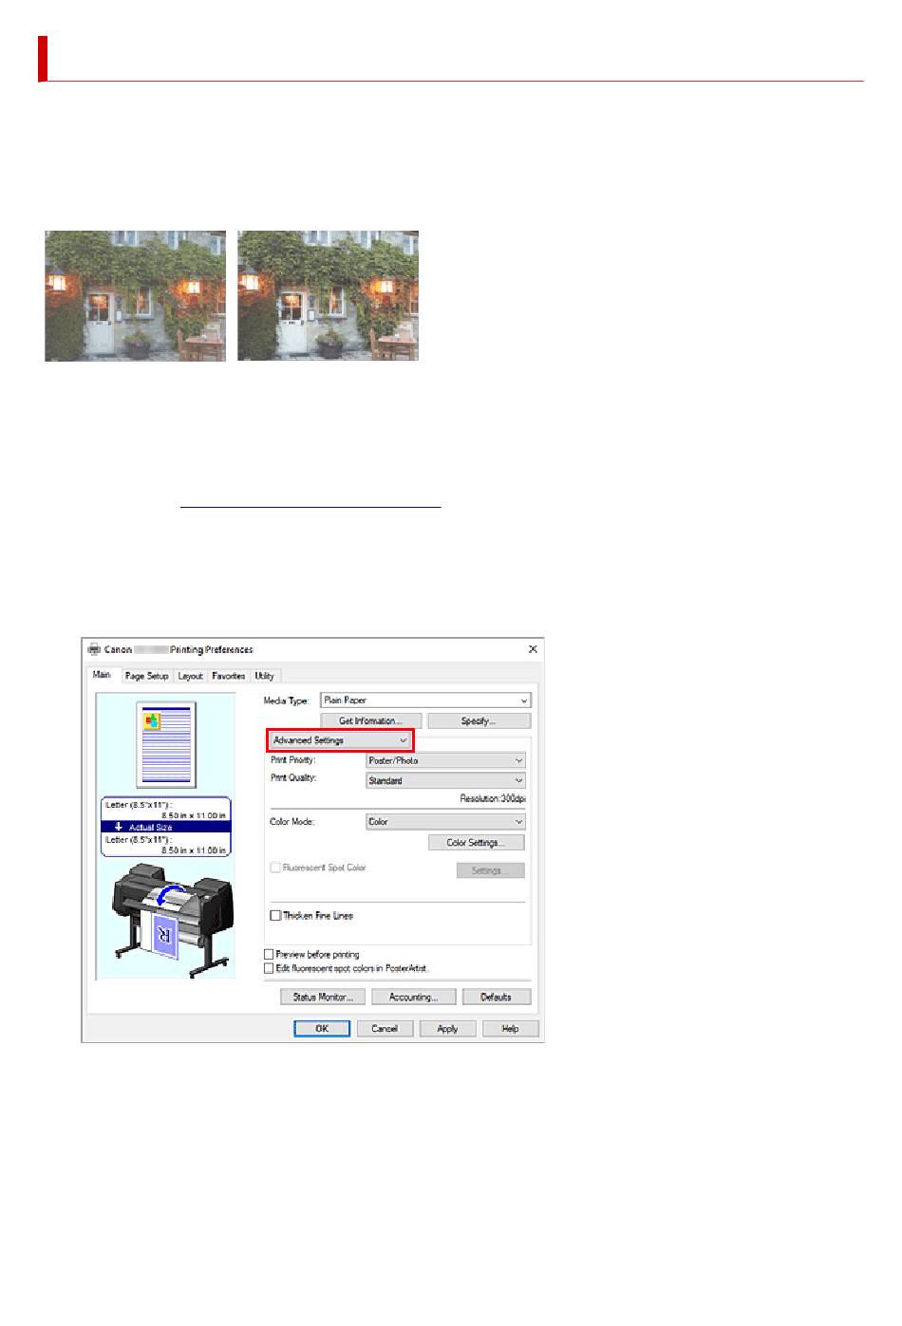Click the printer icon in the title bar
902x1326 pixels.
pyautogui.click(x=94, y=649)
